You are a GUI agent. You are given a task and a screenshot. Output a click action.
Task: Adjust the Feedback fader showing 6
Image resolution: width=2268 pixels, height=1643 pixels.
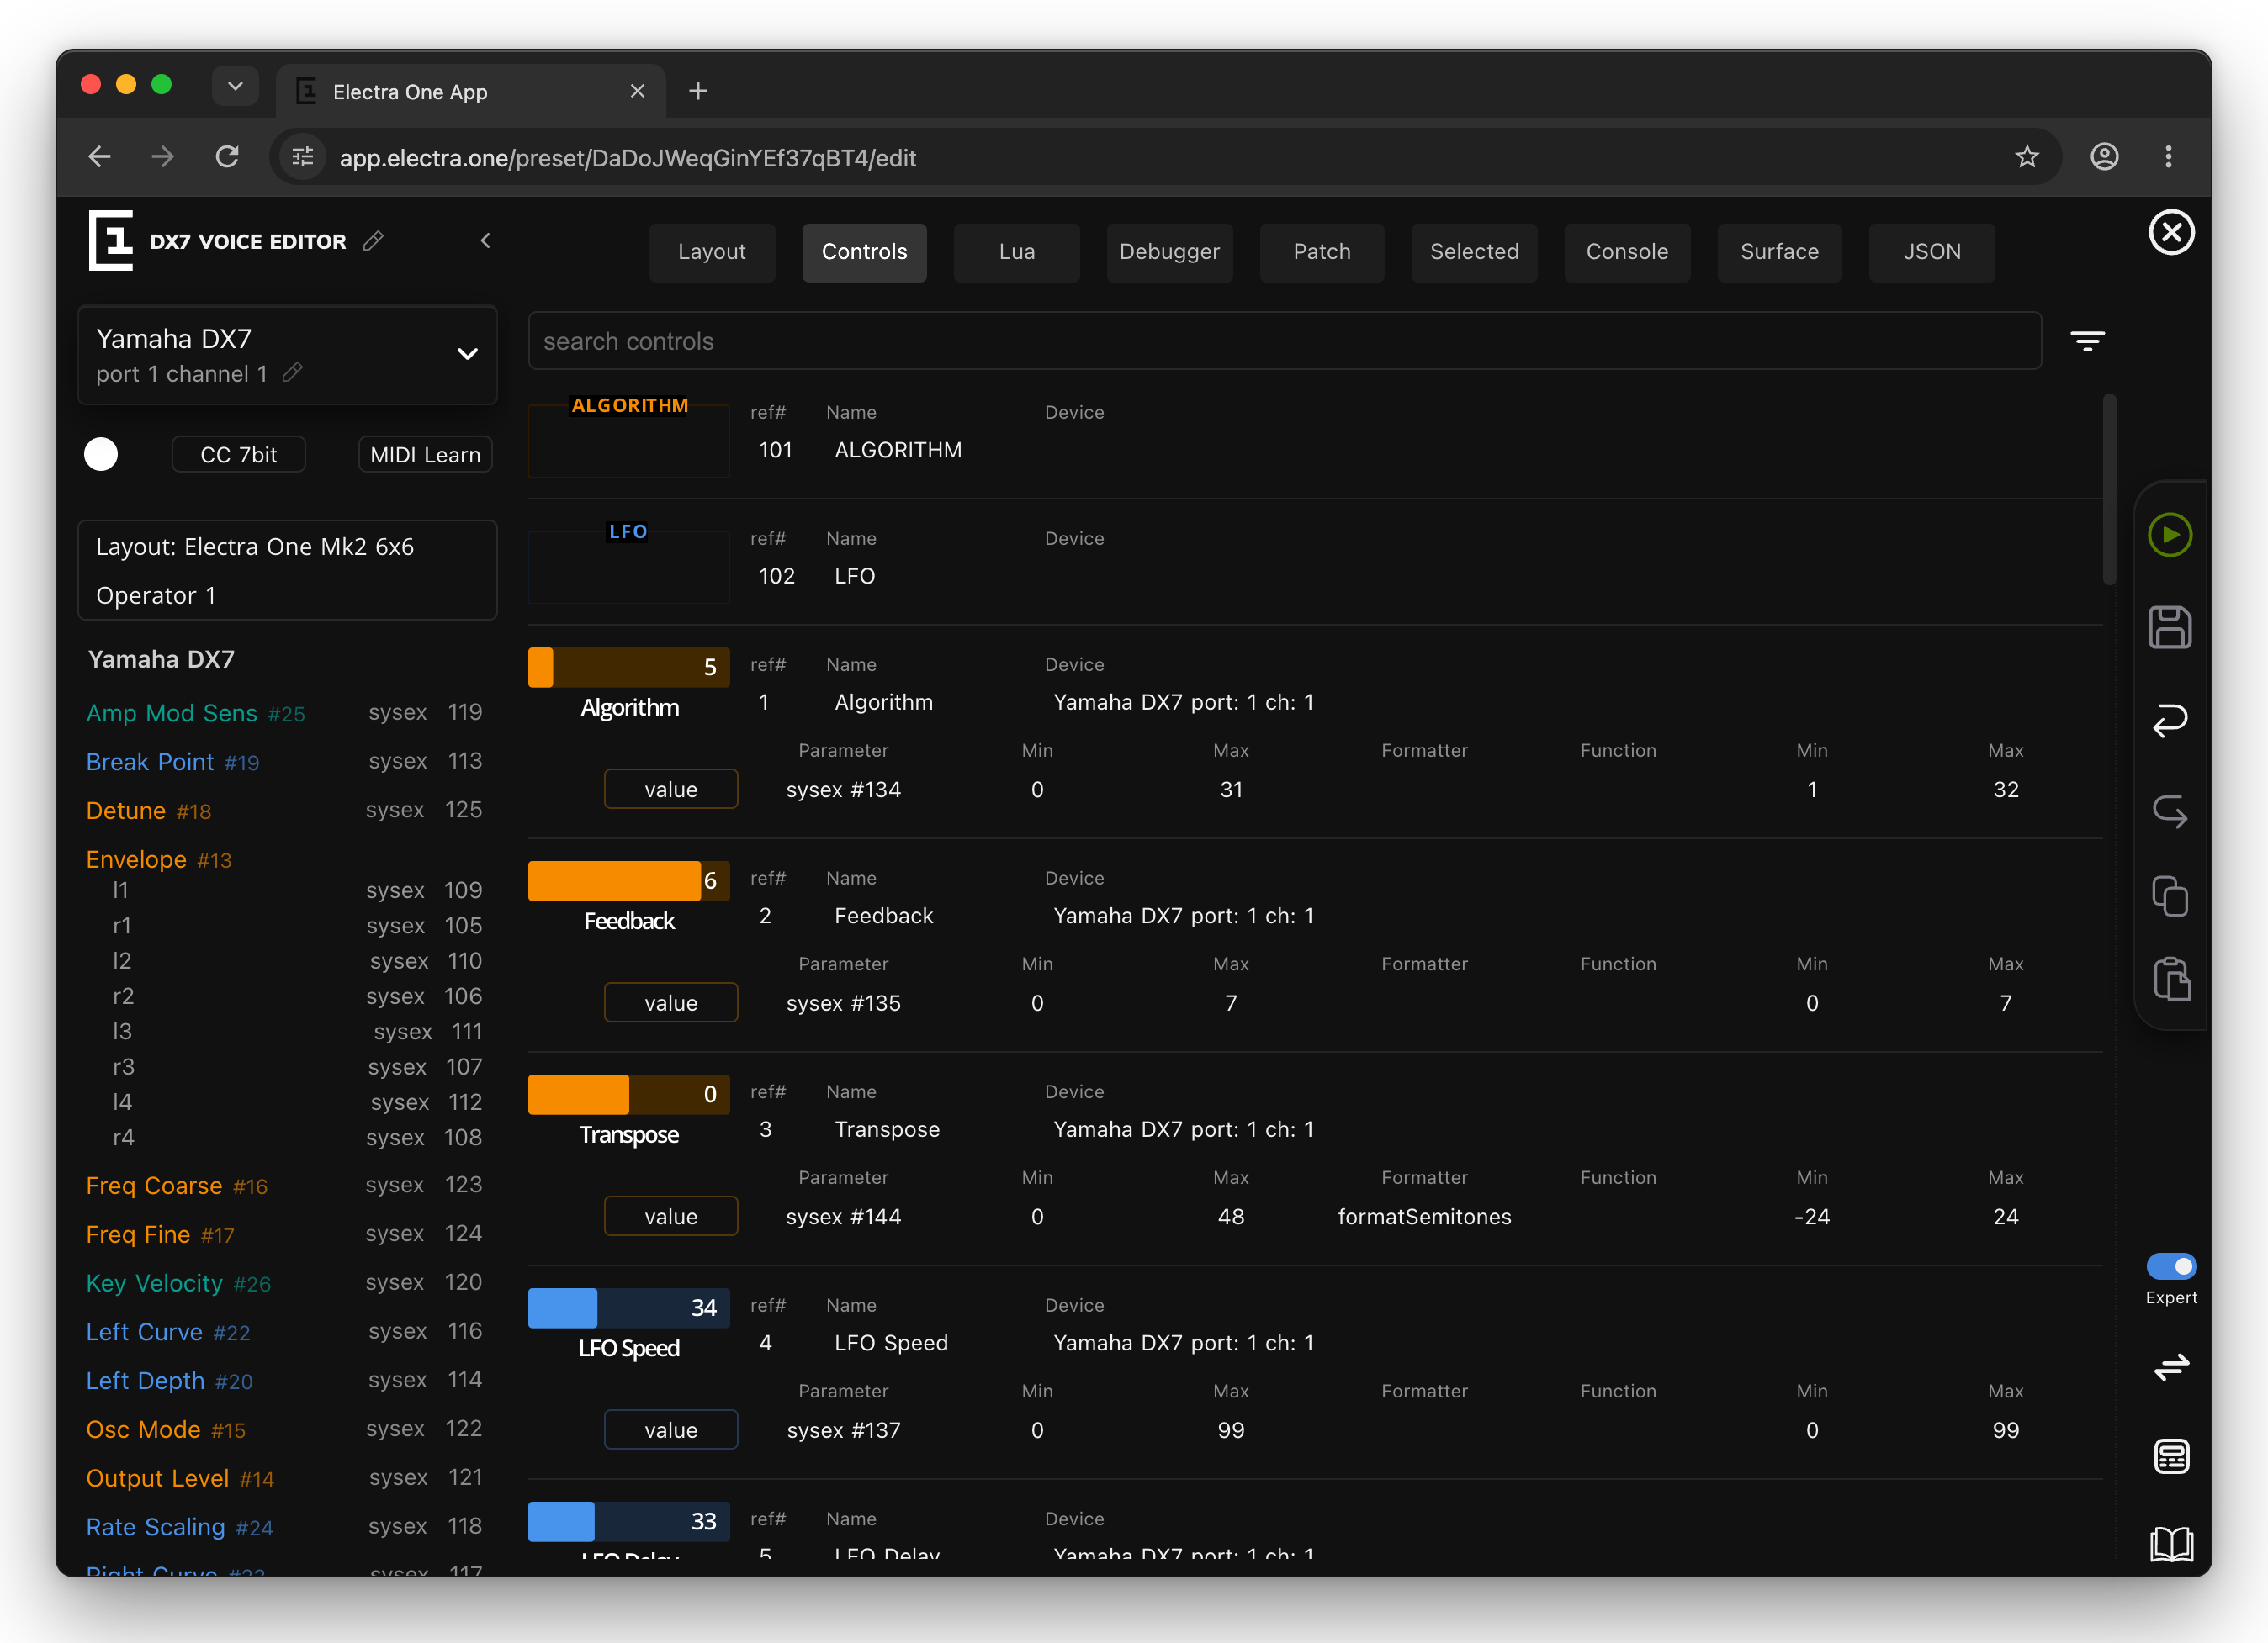pos(629,880)
